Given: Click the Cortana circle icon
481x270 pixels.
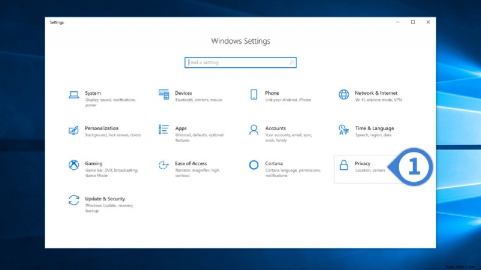Looking at the screenshot, I should (x=254, y=165).
